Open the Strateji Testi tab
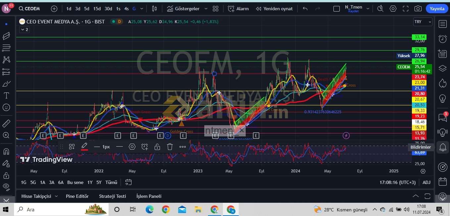The image size is (450, 216). click(x=112, y=196)
